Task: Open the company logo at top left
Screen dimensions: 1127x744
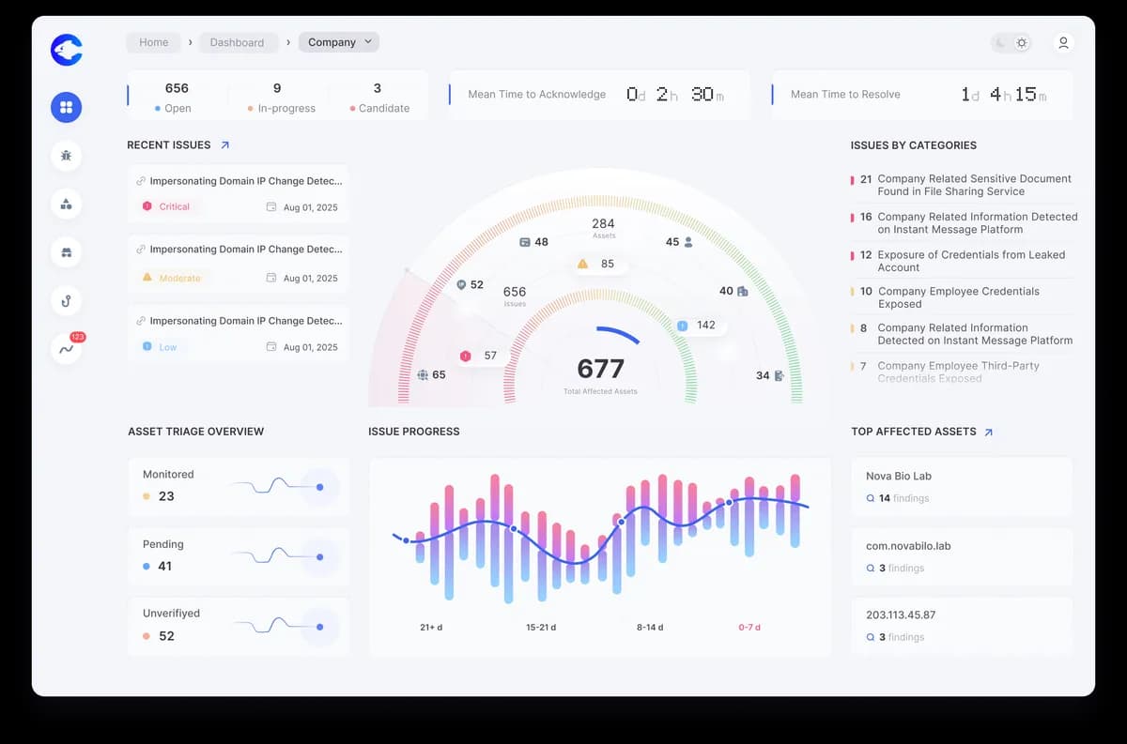Action: click(66, 50)
